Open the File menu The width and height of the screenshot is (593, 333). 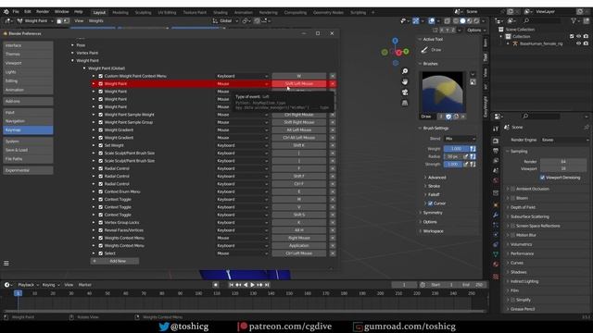click(16, 12)
